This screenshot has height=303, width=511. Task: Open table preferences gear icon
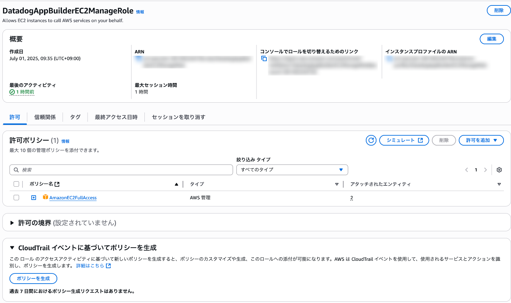tap(499, 170)
